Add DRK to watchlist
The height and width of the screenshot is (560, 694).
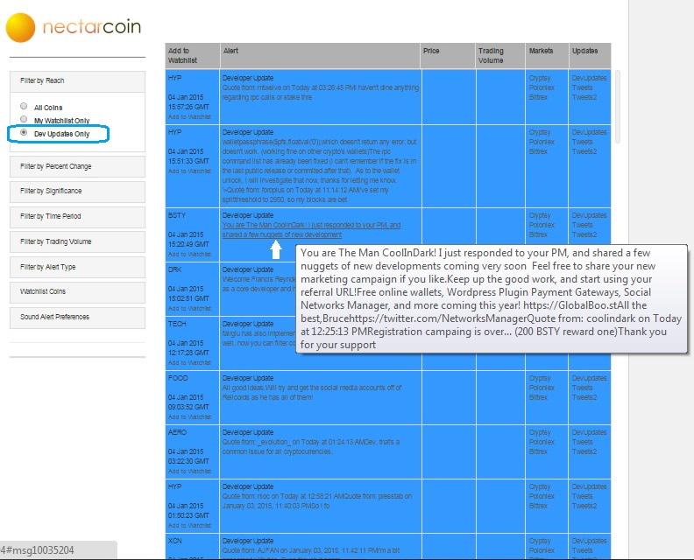point(189,309)
